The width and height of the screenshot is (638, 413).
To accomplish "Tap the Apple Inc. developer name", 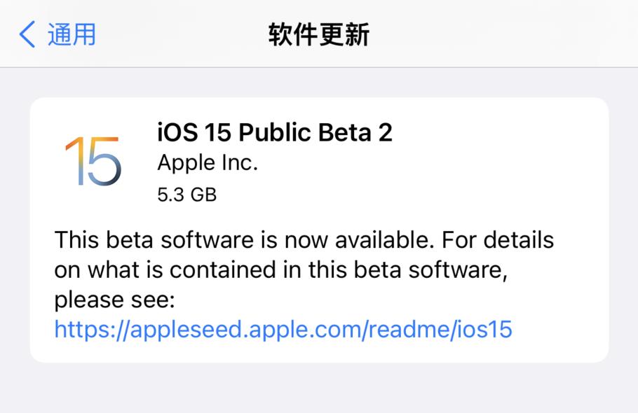I will tap(208, 162).
